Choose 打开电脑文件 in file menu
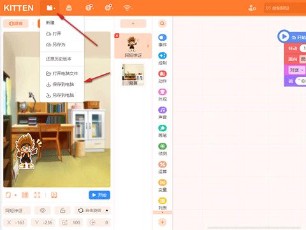 [x=62, y=73]
